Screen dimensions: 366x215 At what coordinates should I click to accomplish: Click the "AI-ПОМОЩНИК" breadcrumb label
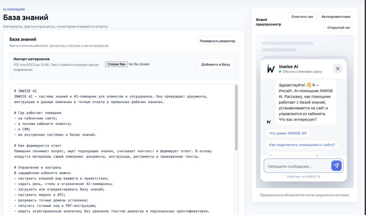[x=14, y=9]
